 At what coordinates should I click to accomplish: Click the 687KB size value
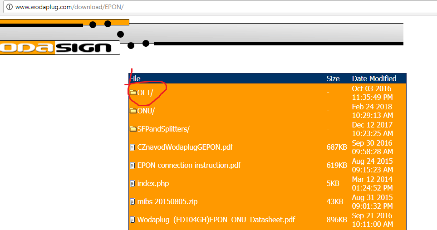(337, 147)
